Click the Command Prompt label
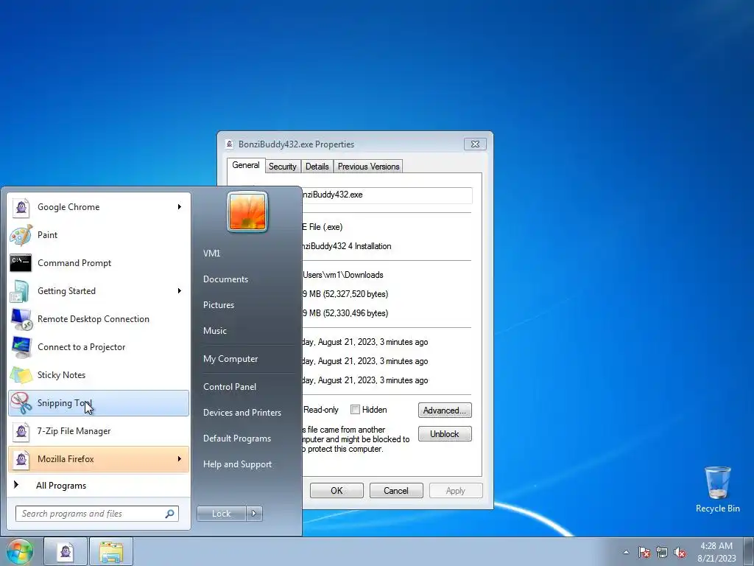This screenshot has width=754, height=566. (74, 263)
